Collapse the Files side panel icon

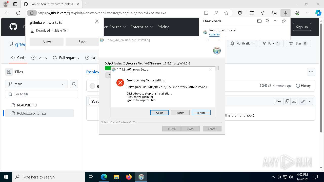(x=9, y=72)
